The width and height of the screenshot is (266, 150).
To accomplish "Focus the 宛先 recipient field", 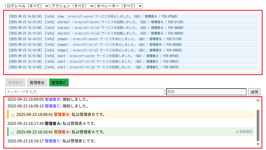I will [206, 92].
